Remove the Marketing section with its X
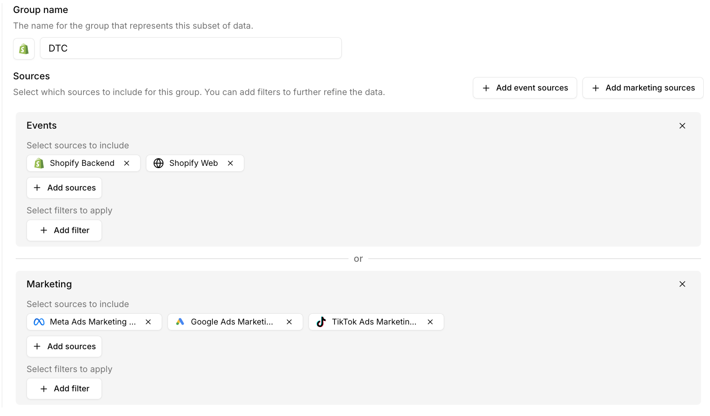This screenshot has width=710, height=416. 682,284
